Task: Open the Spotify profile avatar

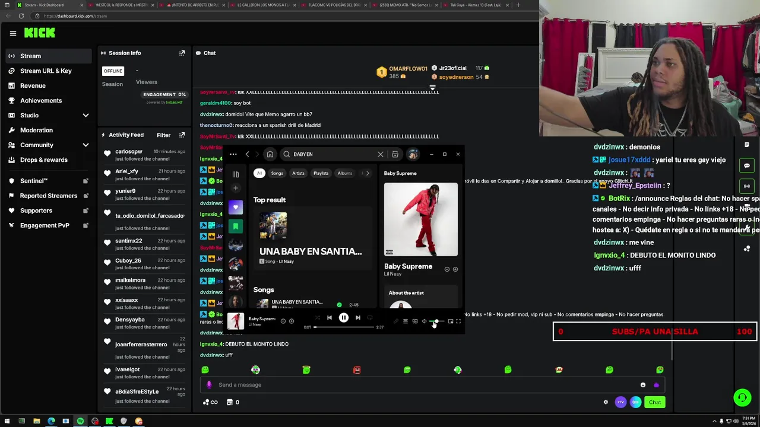Action: pyautogui.click(x=413, y=154)
